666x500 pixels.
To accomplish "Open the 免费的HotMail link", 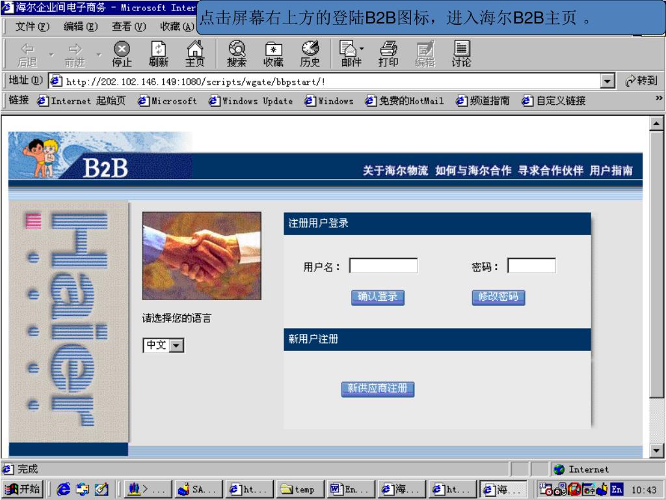I will [x=405, y=101].
